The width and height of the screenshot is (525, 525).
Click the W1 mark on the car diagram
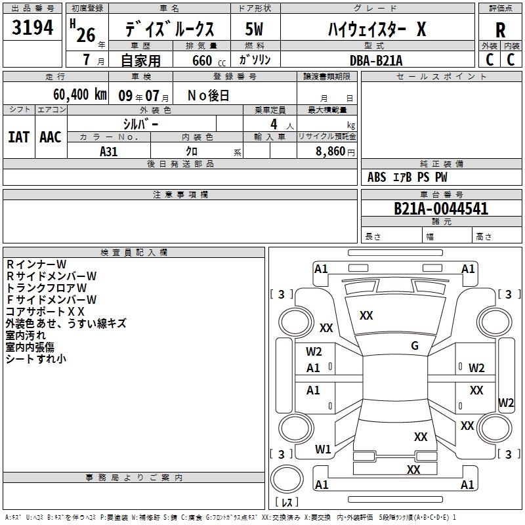[x=323, y=449]
